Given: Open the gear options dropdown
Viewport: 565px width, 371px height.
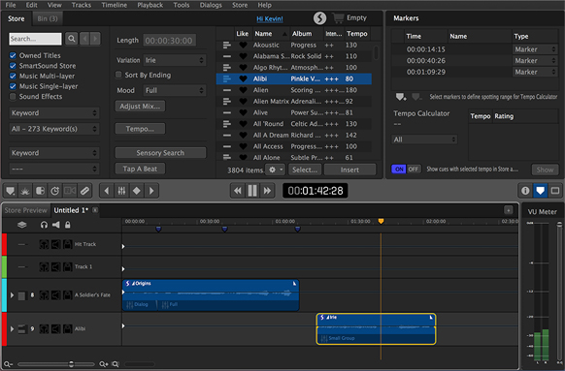Looking at the screenshot, I should click(276, 170).
